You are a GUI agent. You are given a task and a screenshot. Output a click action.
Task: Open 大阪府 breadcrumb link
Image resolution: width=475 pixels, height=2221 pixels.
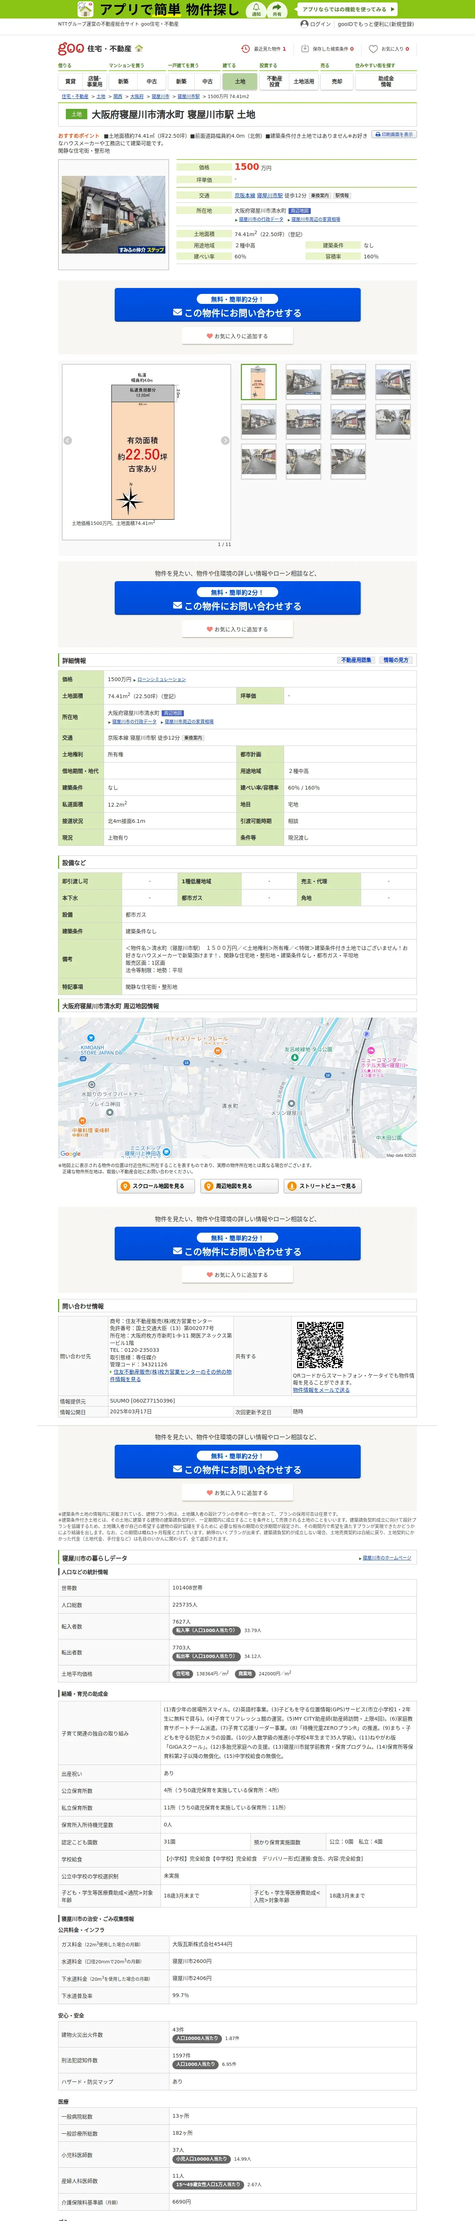[x=137, y=97]
